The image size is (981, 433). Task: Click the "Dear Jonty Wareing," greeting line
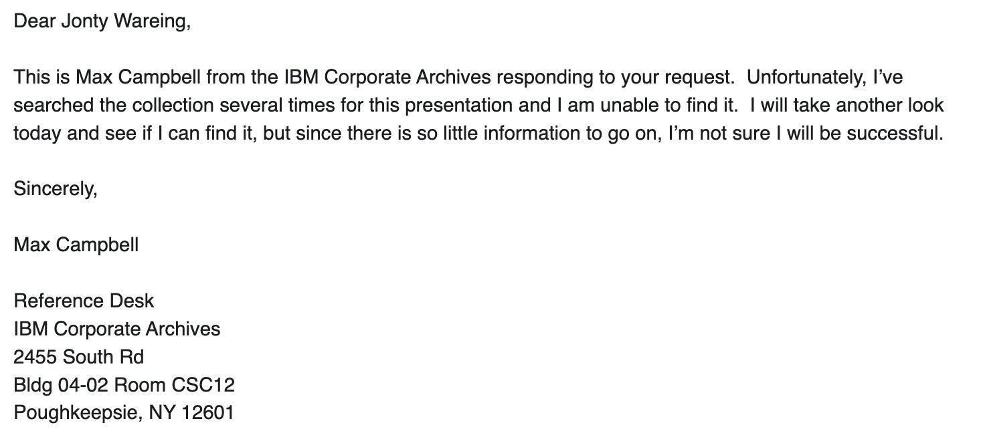102,21
